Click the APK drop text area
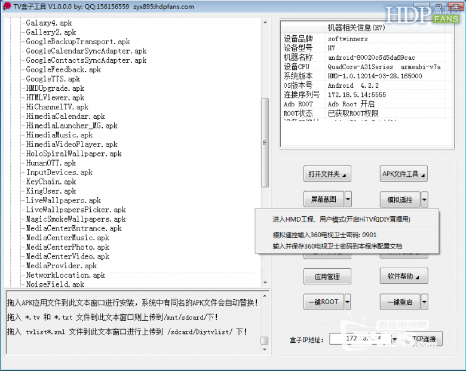466x371 pixels. 133,322
